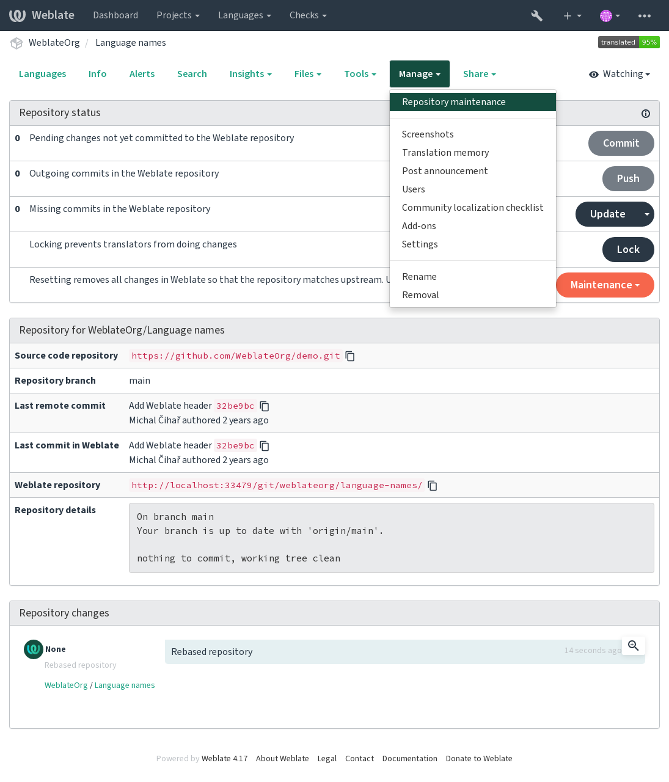
Task: Open the plus add menu
Action: tap(572, 16)
